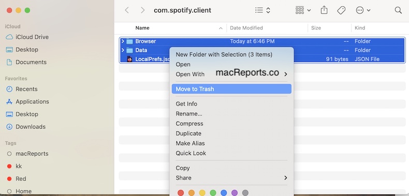Choose Make Alias in context menu

[x=190, y=143]
